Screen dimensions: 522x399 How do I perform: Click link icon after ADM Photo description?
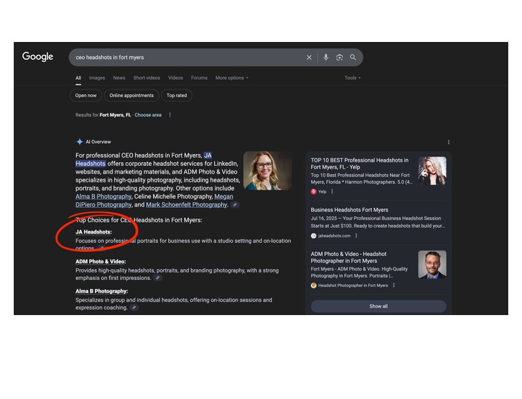[158, 278]
